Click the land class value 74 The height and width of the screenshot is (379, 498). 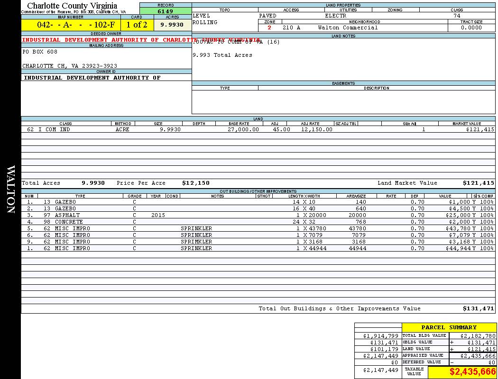tap(457, 16)
